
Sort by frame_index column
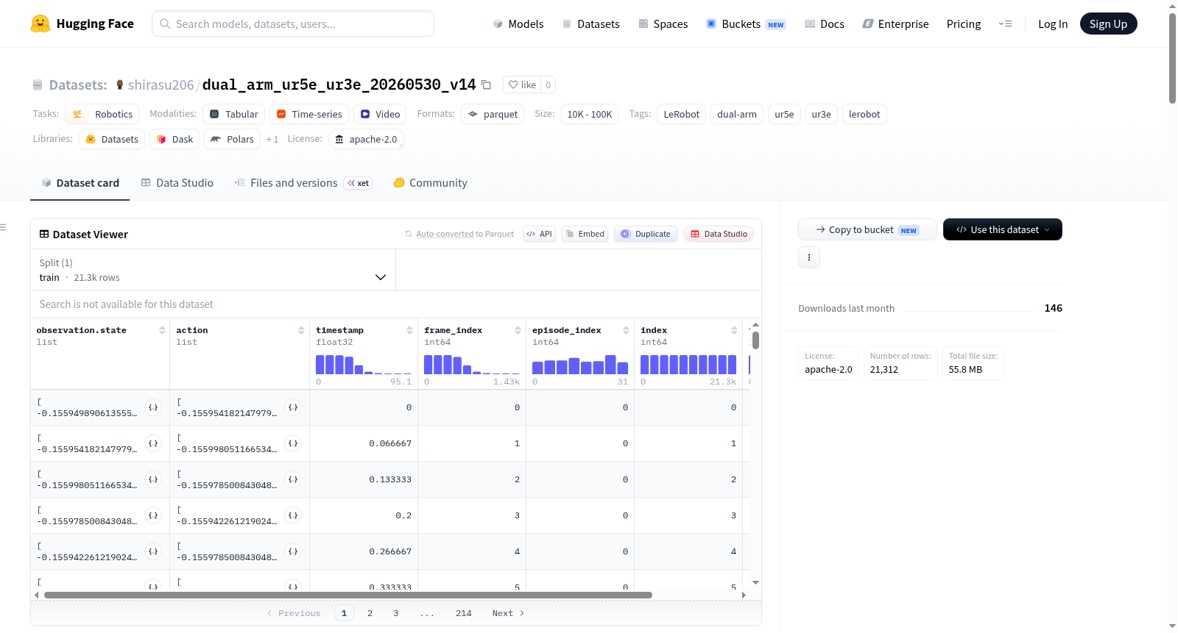[518, 331]
